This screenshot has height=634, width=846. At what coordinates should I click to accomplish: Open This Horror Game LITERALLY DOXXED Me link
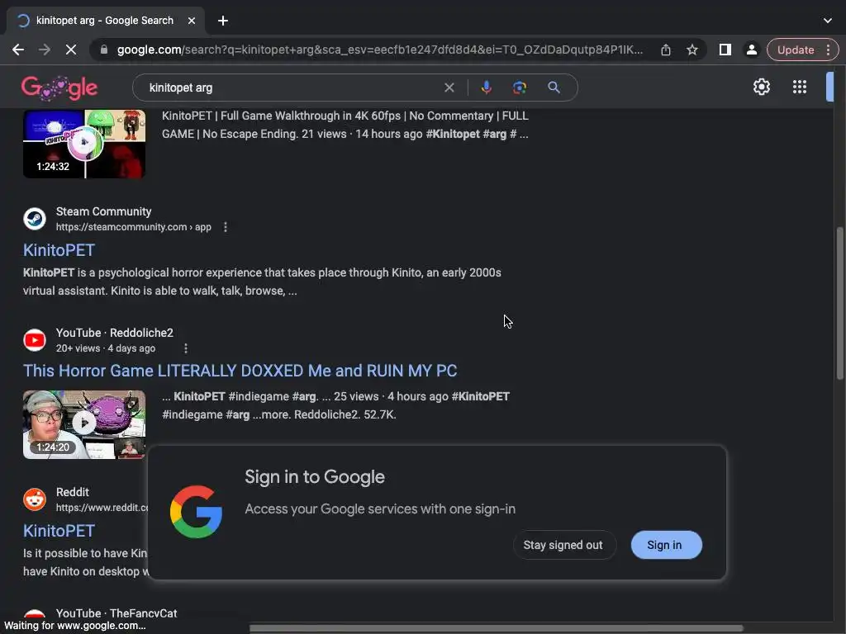[240, 371]
